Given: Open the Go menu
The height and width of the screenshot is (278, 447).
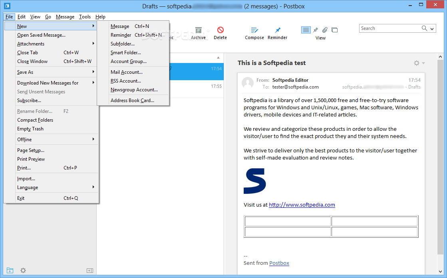Looking at the screenshot, I should pos(48,16).
